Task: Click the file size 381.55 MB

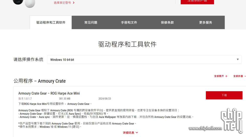Action: click(x=65, y=99)
